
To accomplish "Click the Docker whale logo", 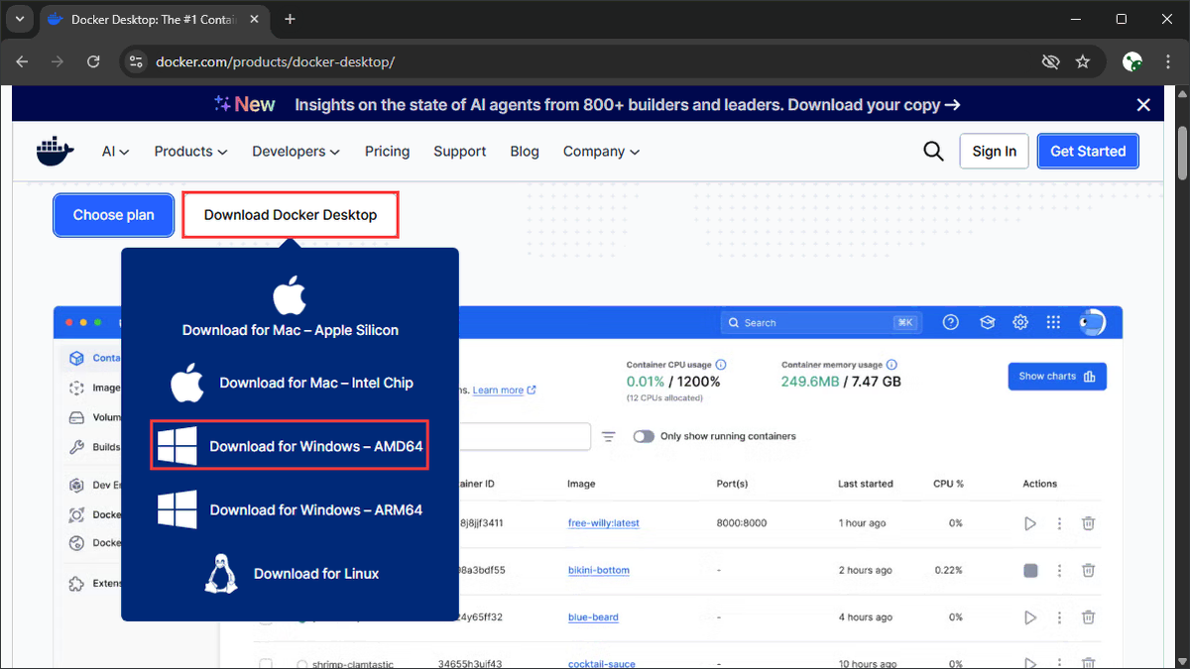I will tap(55, 152).
